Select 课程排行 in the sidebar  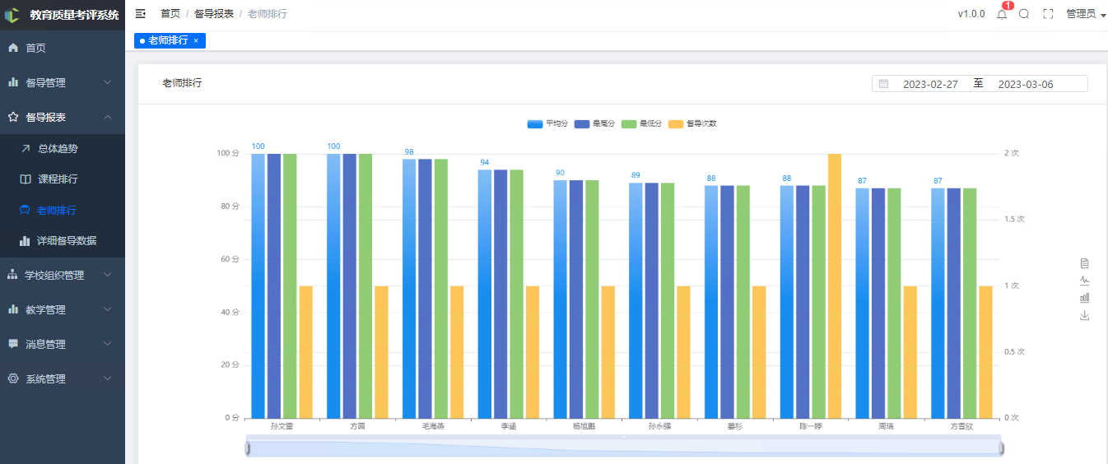pyautogui.click(x=58, y=179)
